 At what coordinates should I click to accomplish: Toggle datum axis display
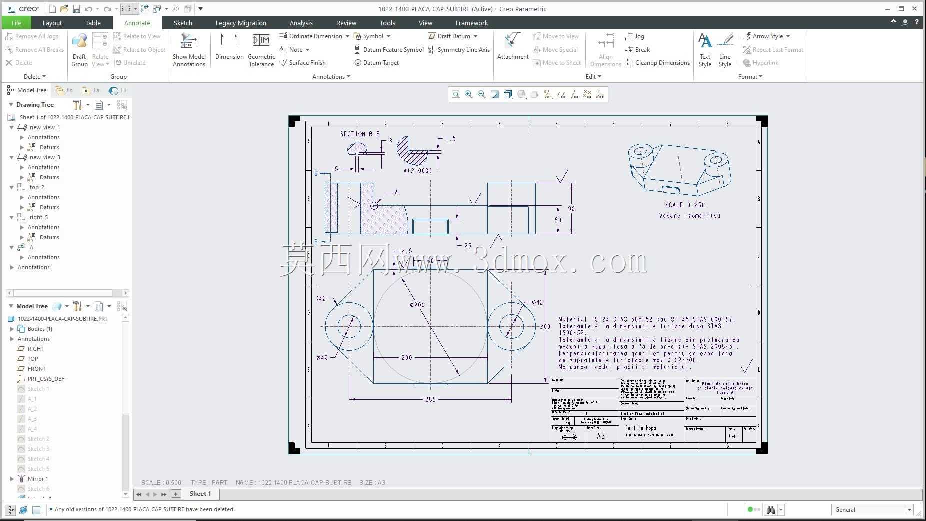pos(574,94)
